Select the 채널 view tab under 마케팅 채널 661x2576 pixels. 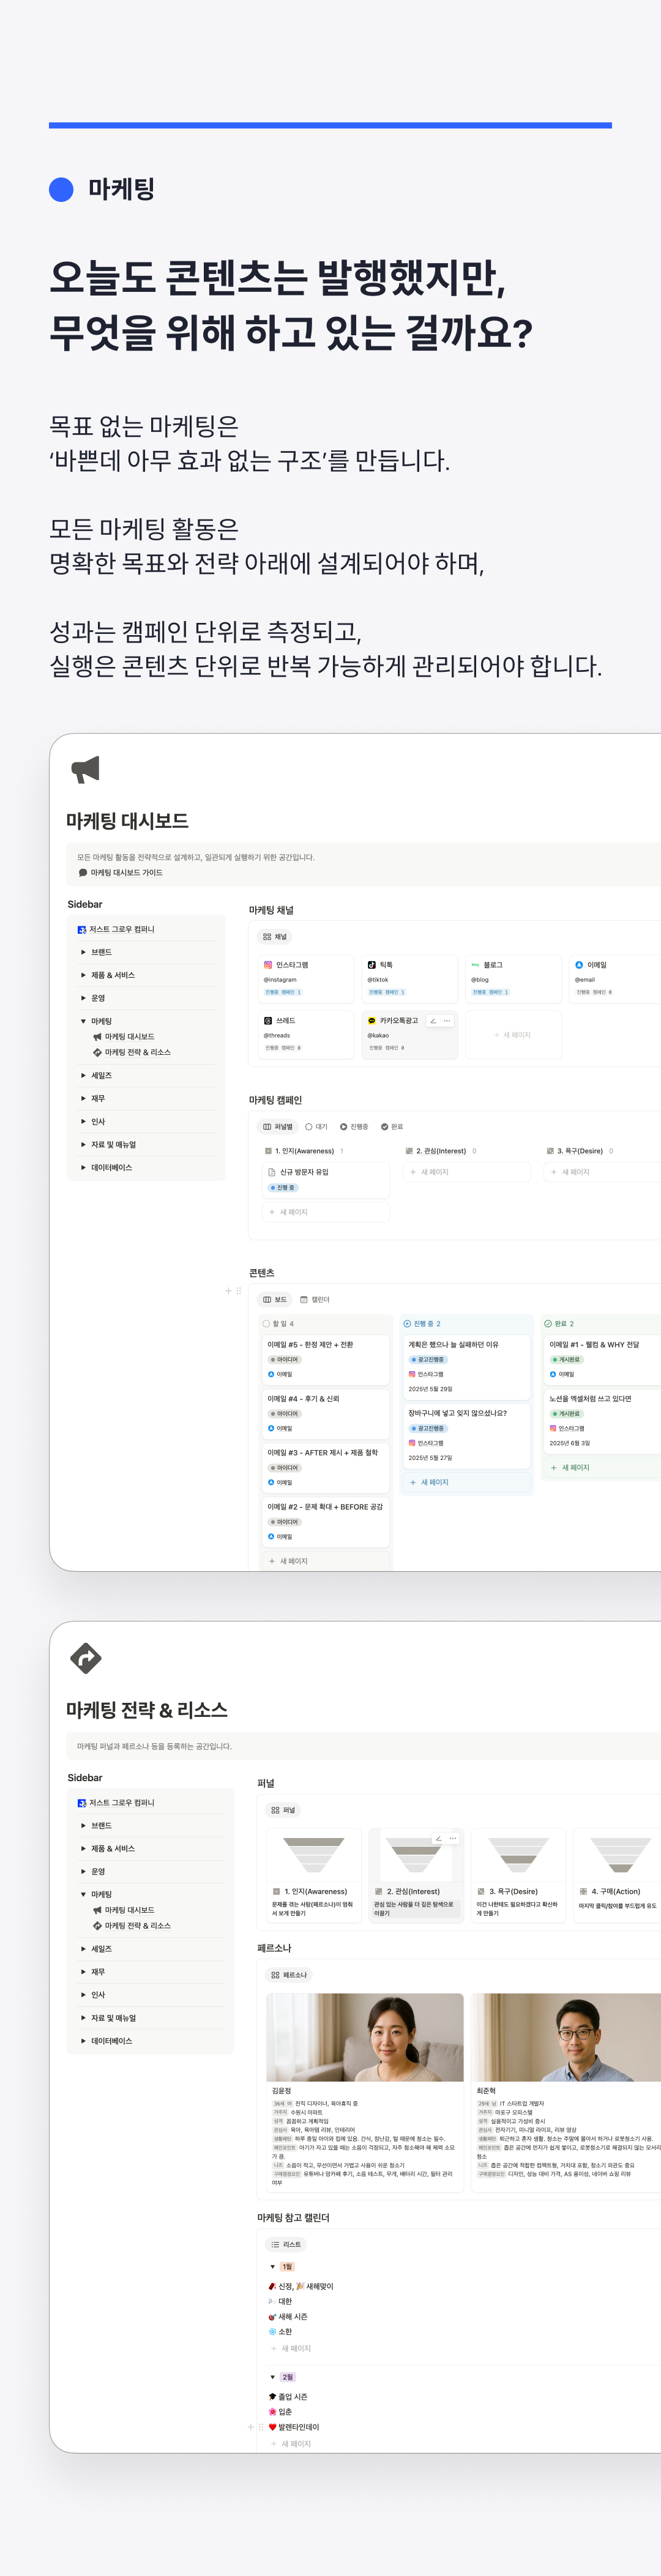275,937
